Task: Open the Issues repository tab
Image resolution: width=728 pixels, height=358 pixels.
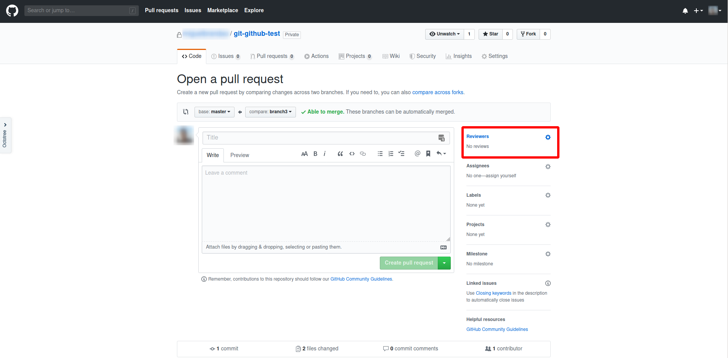Action: tap(226, 56)
